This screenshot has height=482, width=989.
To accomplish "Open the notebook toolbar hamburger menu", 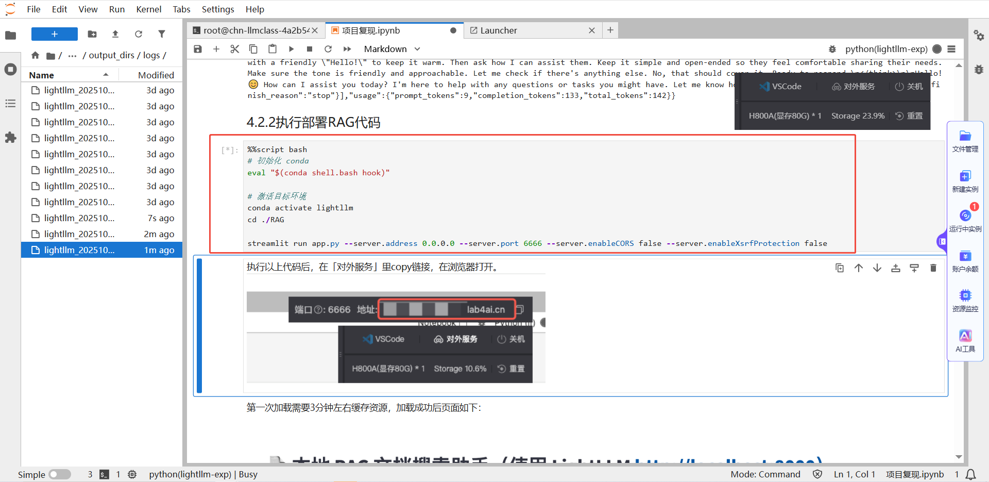I will (951, 49).
